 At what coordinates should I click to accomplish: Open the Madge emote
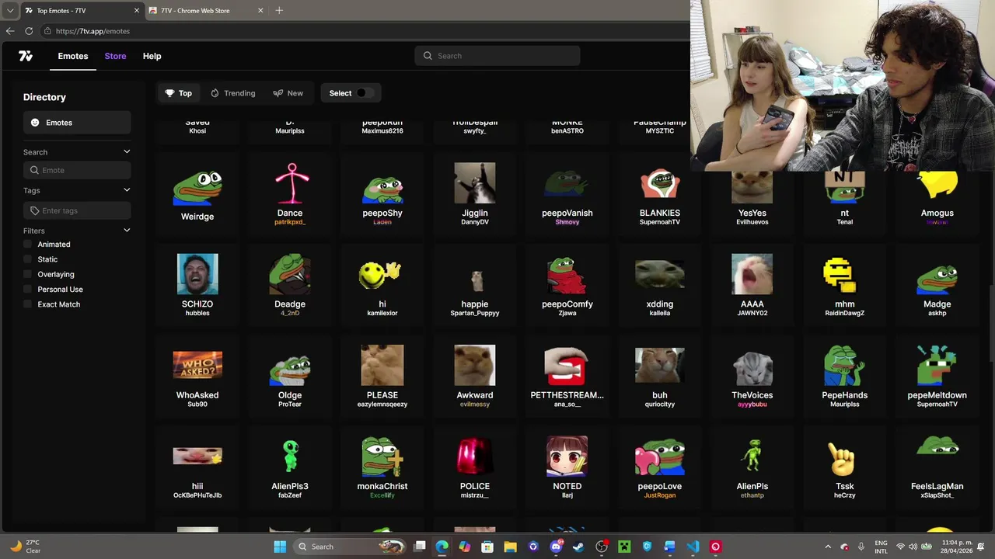(x=937, y=286)
